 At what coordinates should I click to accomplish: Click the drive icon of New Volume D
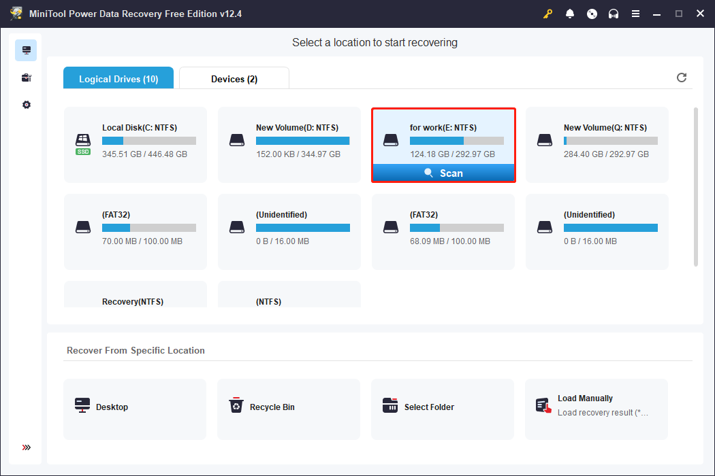[237, 140]
